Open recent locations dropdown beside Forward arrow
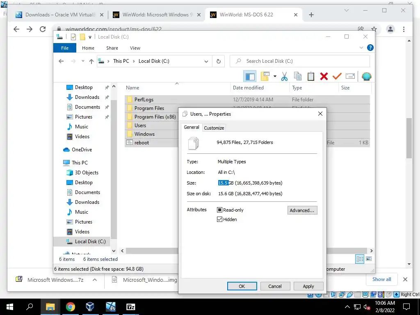The width and height of the screenshot is (420, 315). (x=83, y=61)
